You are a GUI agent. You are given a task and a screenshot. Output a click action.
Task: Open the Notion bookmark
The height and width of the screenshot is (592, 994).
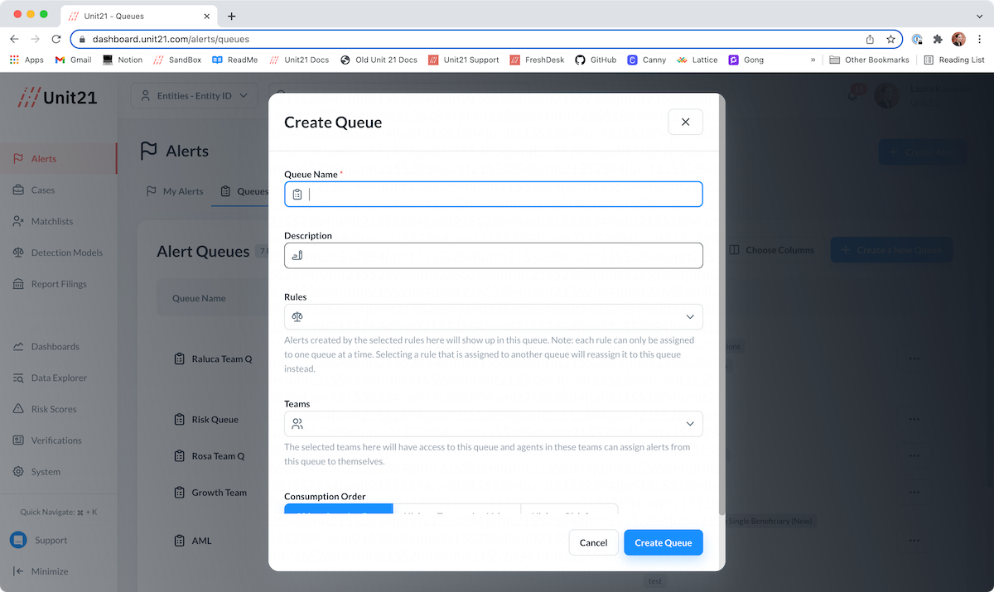[122, 60]
